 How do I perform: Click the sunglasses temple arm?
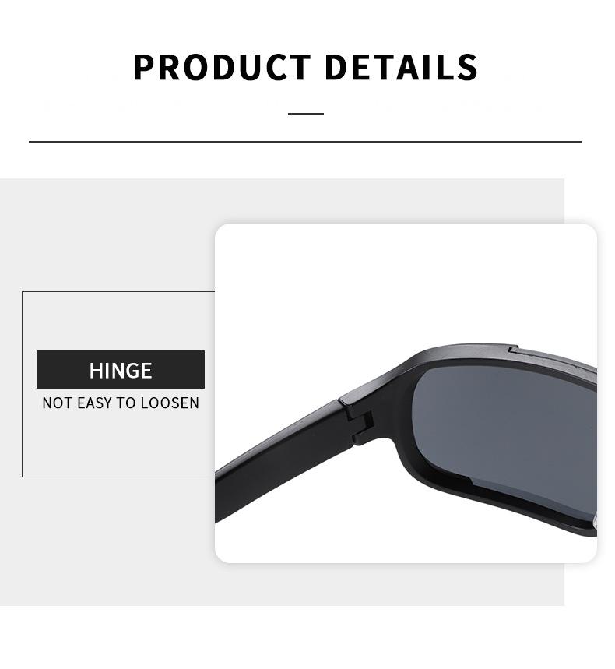pyautogui.click(x=282, y=463)
